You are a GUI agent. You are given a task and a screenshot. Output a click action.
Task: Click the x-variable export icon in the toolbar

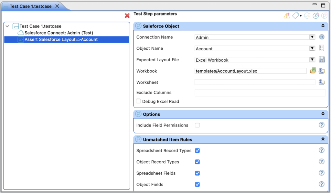coord(315,15)
